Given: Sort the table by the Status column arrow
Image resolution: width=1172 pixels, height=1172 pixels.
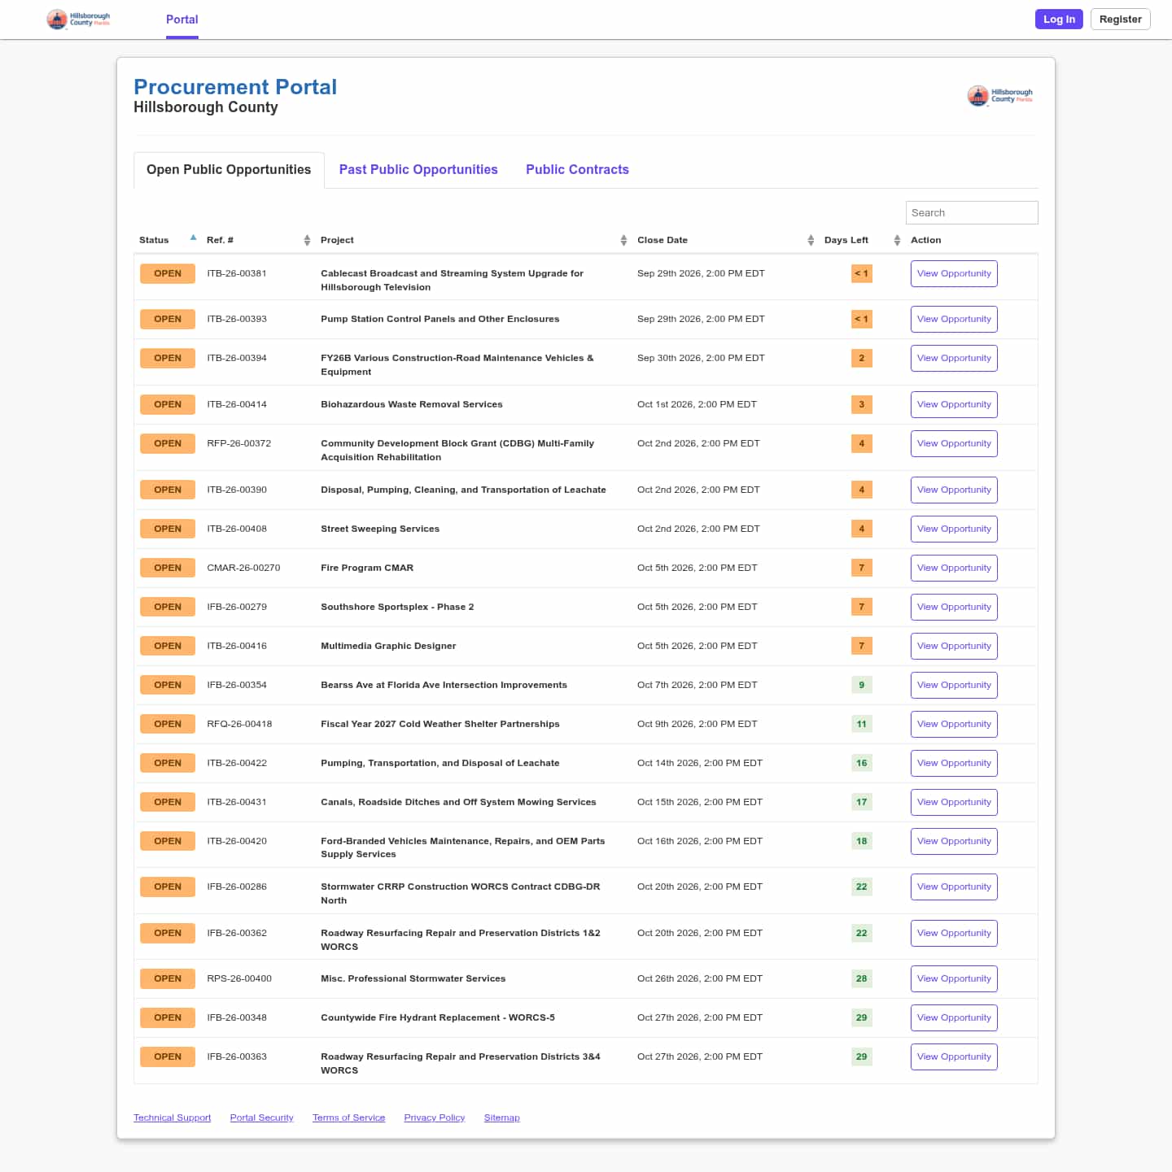Looking at the screenshot, I should pyautogui.click(x=193, y=237).
